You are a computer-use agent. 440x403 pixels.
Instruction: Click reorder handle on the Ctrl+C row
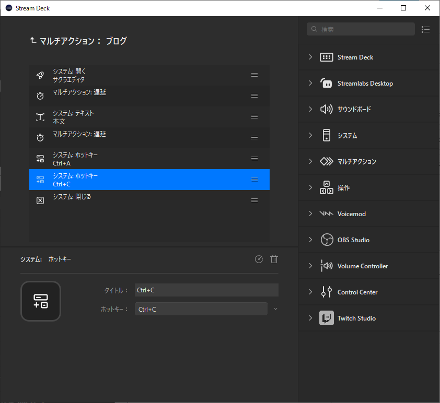click(254, 180)
